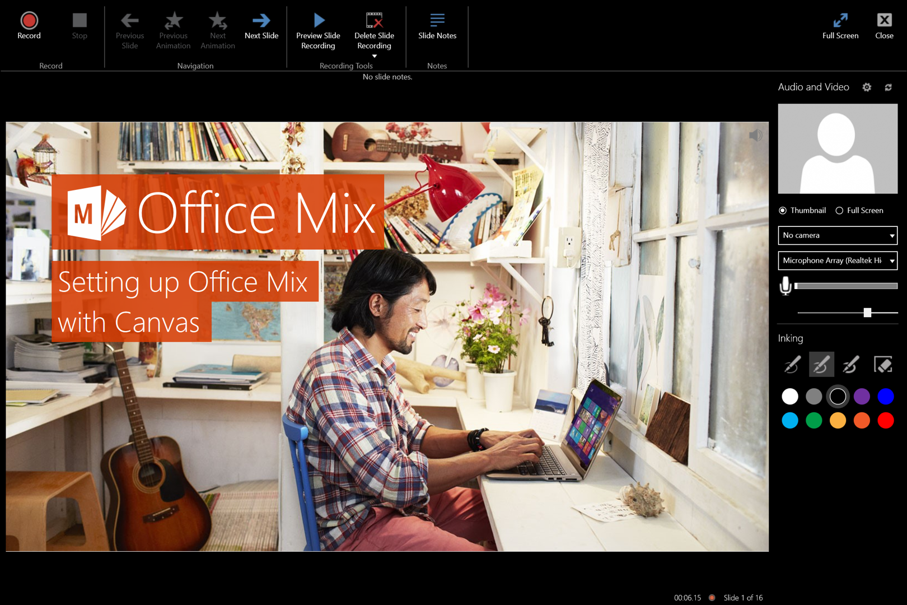Enter Full Screen from the top toolbar
The height and width of the screenshot is (605, 907).
840,26
